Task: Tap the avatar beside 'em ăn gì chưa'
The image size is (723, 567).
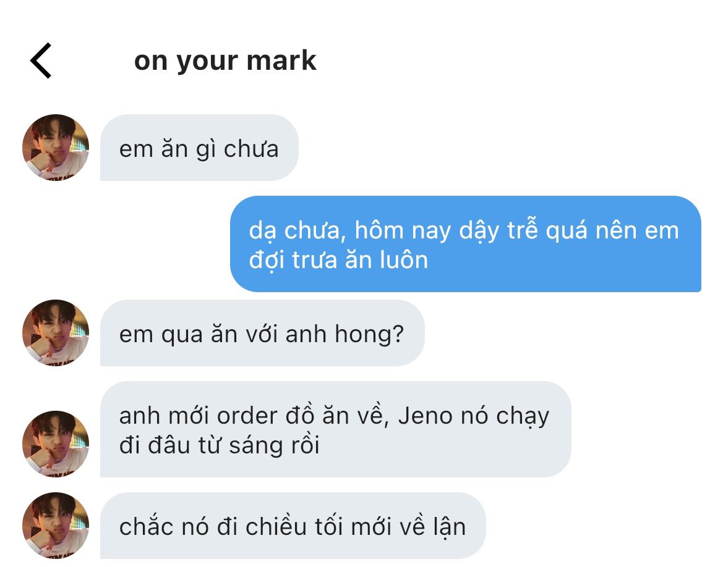Action: point(56,148)
